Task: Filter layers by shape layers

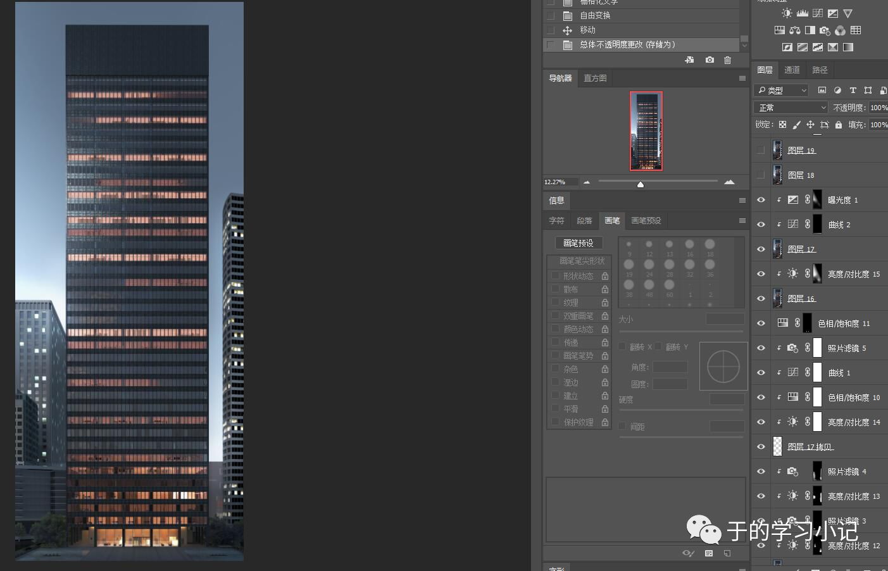Action: (868, 90)
